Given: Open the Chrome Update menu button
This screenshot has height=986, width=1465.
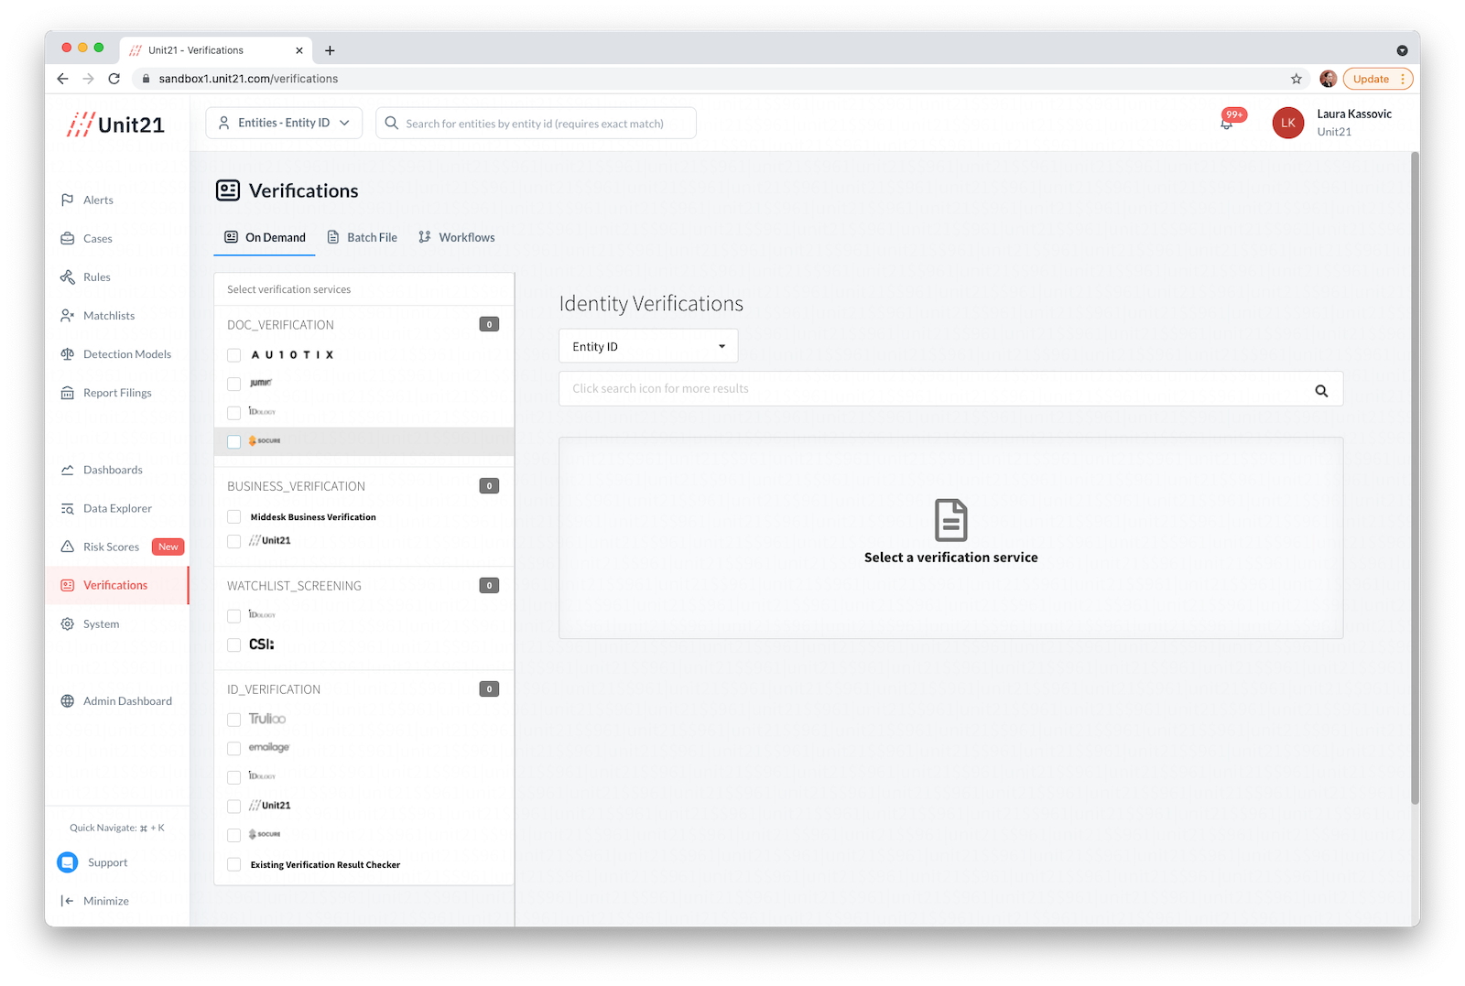Looking at the screenshot, I should tap(1378, 79).
